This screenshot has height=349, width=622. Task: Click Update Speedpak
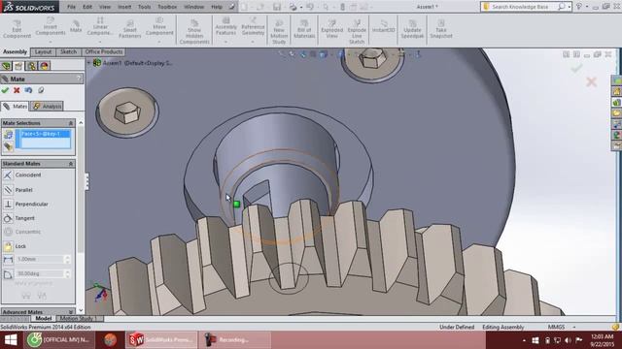[x=412, y=29]
